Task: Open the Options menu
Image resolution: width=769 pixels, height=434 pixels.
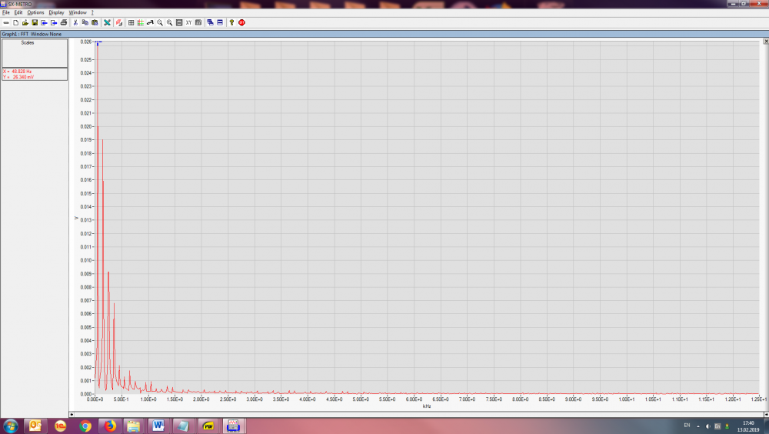Action: click(x=35, y=12)
